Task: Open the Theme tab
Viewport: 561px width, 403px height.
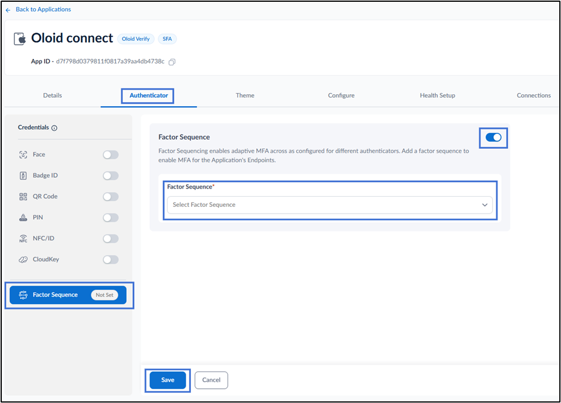Action: [245, 95]
